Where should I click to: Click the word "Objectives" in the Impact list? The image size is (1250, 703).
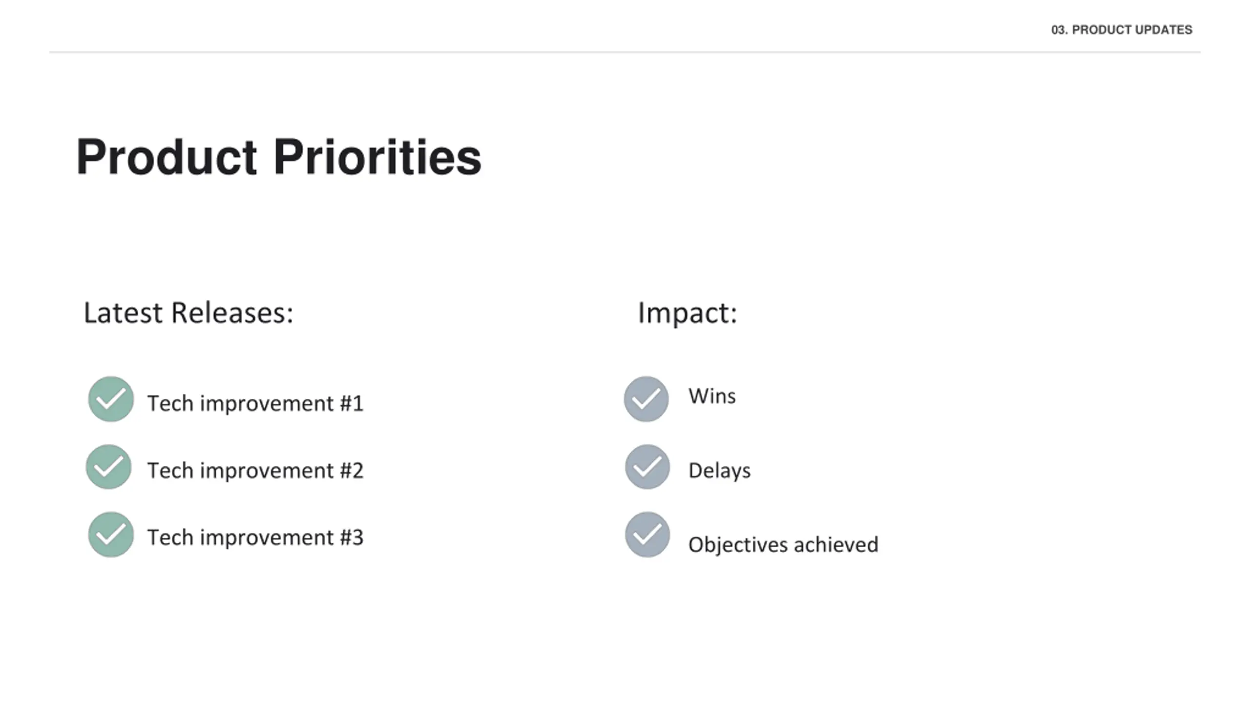737,545
